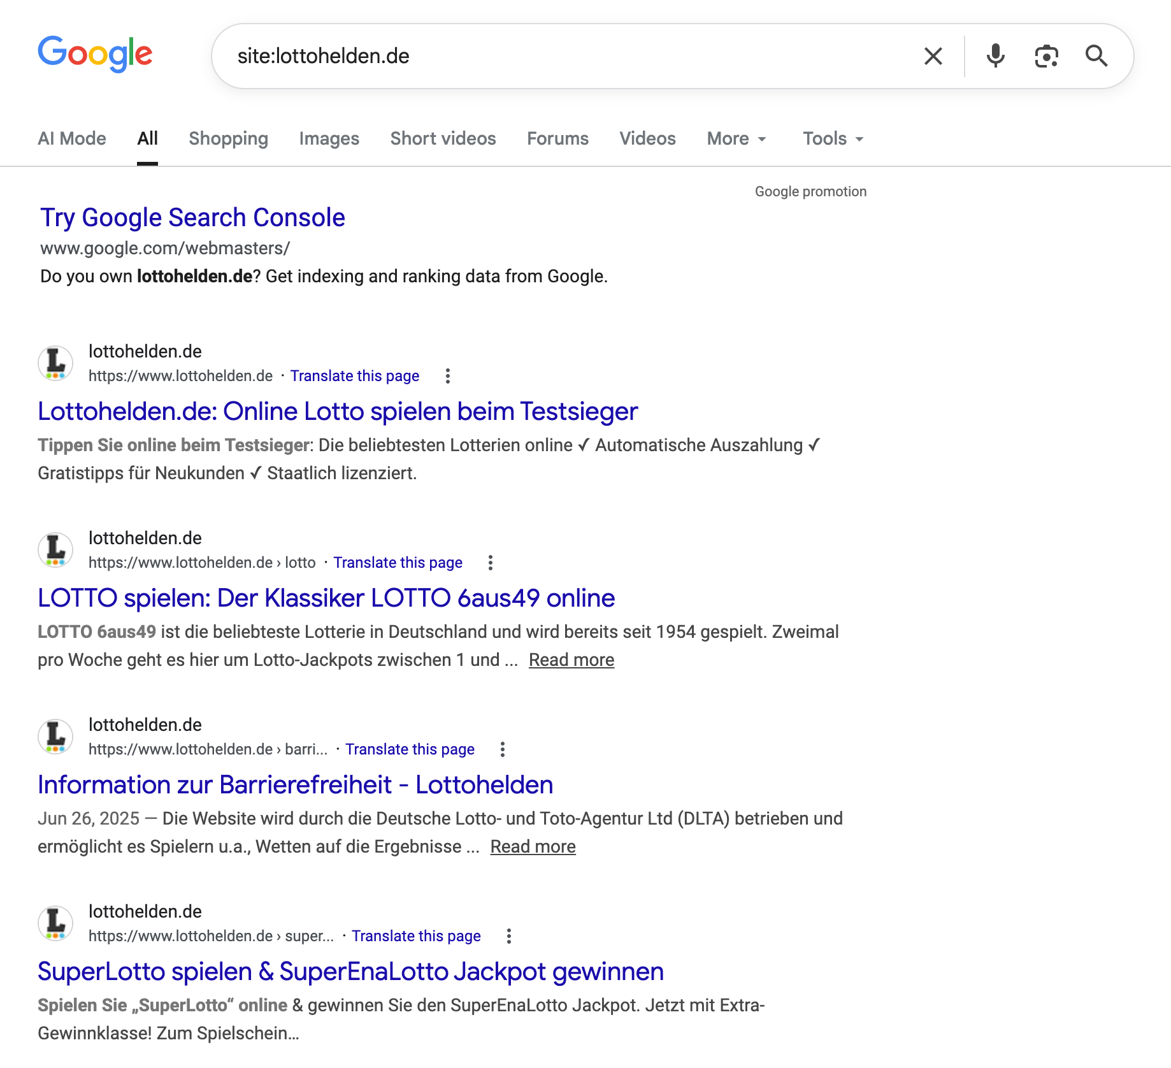Viewport: 1171px width, 1068px height.
Task: Open the Tools dropdown
Action: 831,138
